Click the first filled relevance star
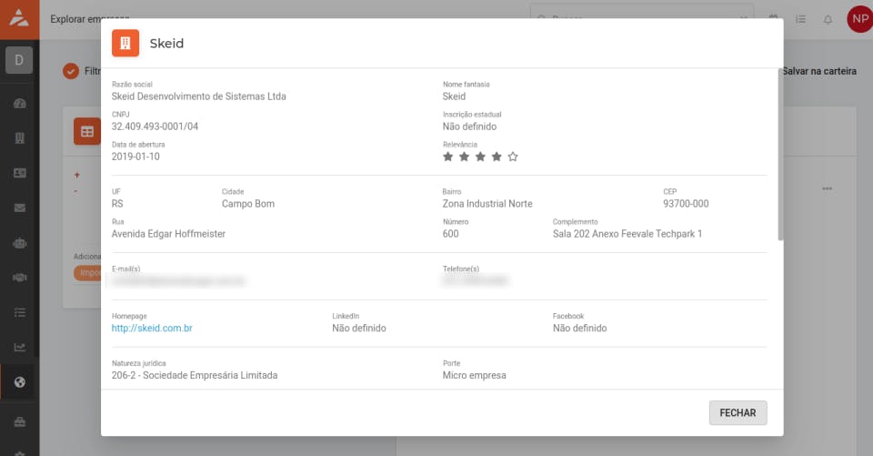The image size is (873, 456). [447, 157]
